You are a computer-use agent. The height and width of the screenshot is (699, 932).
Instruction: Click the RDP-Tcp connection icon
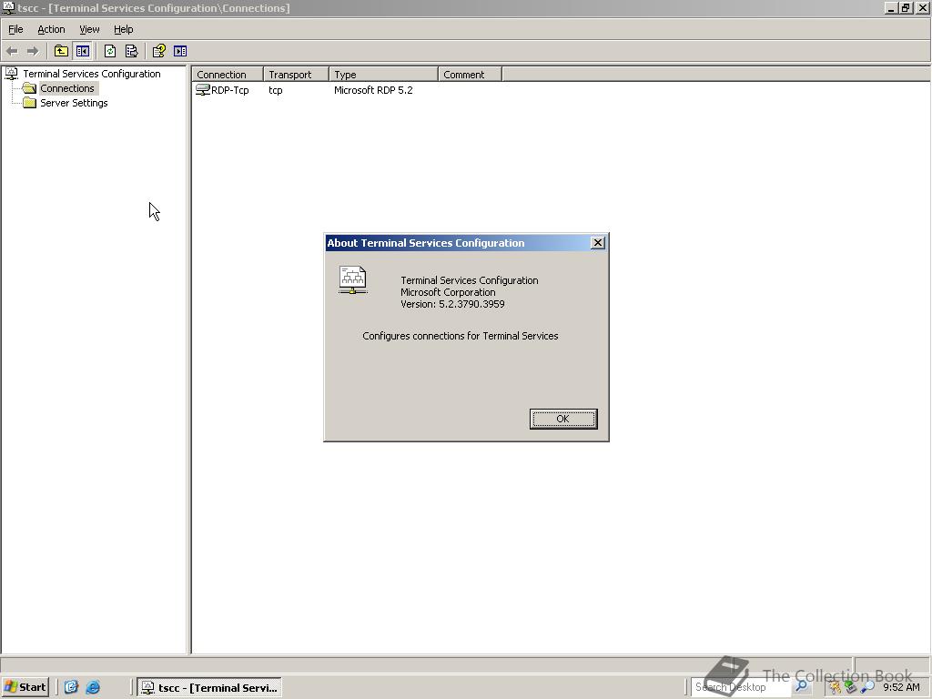(x=203, y=90)
